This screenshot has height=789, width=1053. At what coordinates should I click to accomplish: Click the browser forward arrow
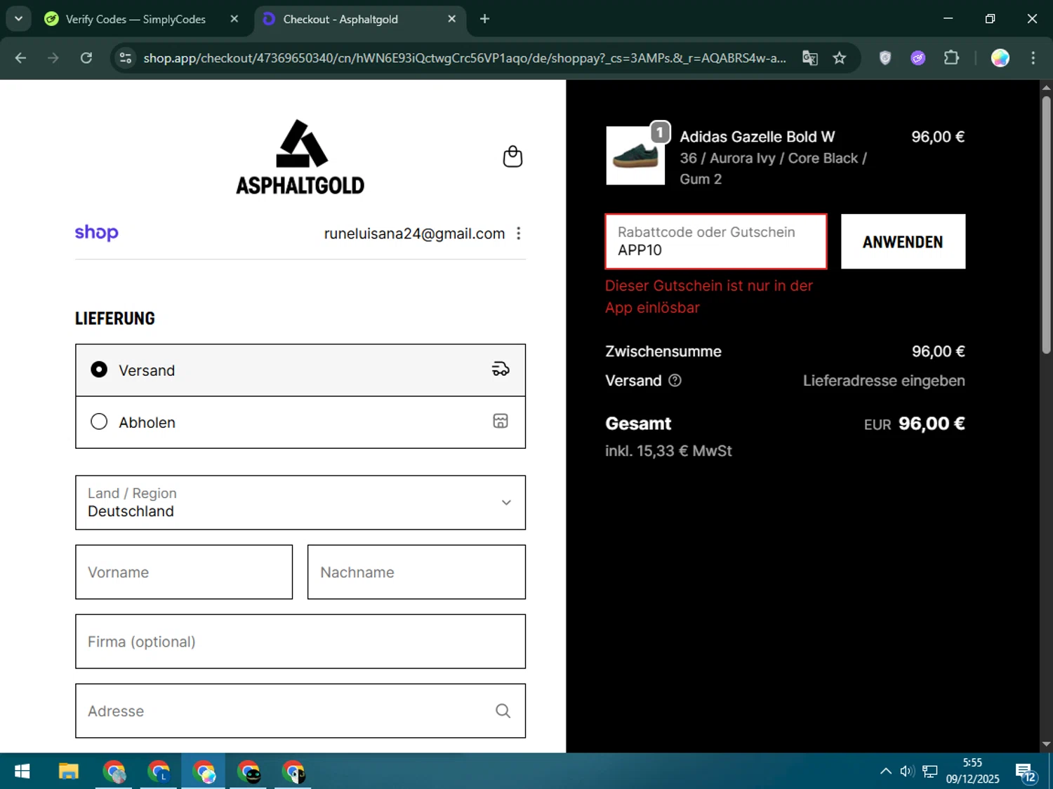click(x=53, y=58)
